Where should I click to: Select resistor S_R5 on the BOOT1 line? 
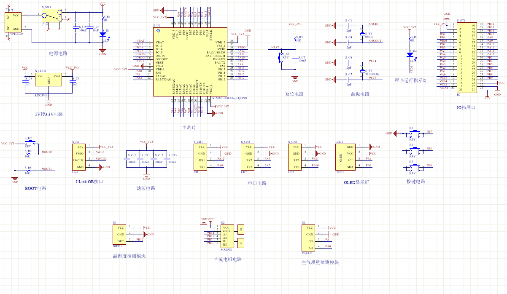[28, 171]
